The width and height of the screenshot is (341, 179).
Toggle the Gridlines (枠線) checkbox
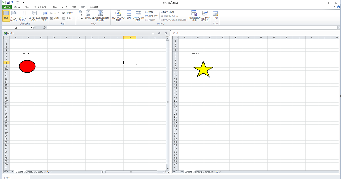pos(51,18)
